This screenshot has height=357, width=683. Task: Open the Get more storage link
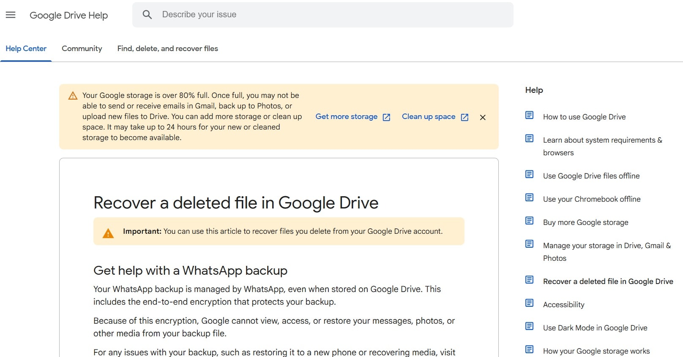(347, 116)
